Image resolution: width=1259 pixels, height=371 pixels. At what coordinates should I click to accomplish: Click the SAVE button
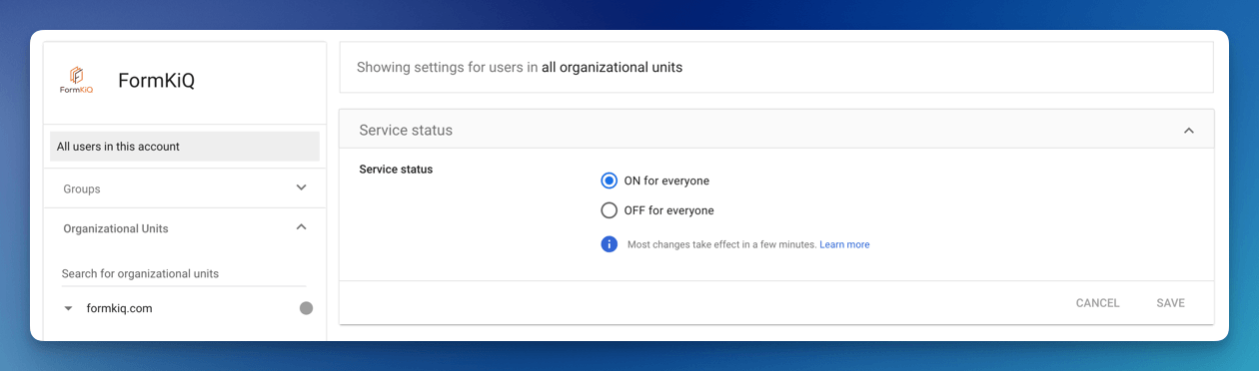[1170, 303]
